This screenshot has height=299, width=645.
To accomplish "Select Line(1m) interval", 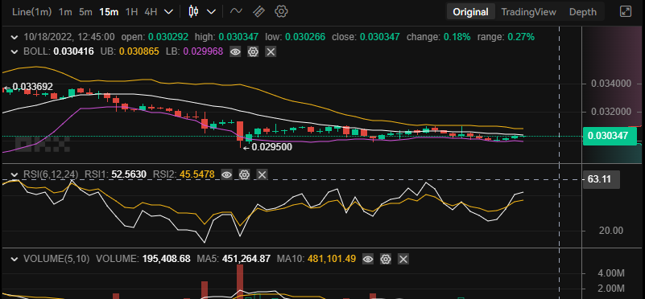I will pos(32,12).
